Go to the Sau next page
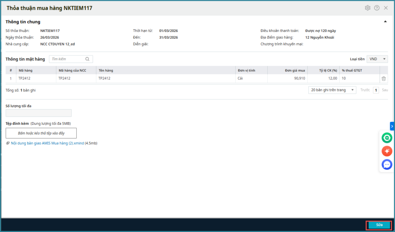395x232 pixels. (x=385, y=90)
